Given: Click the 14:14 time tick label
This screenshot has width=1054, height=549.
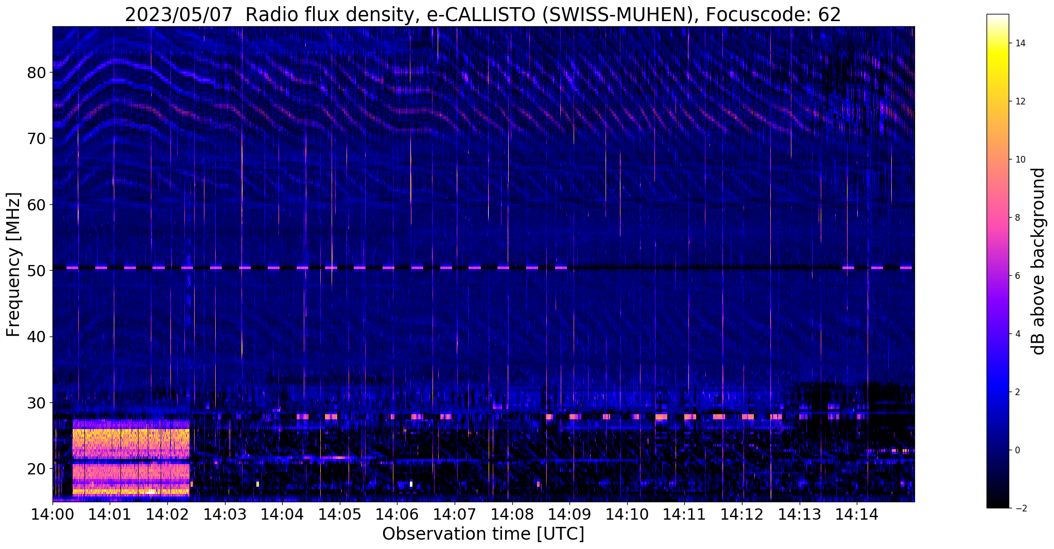Looking at the screenshot, I should (857, 514).
